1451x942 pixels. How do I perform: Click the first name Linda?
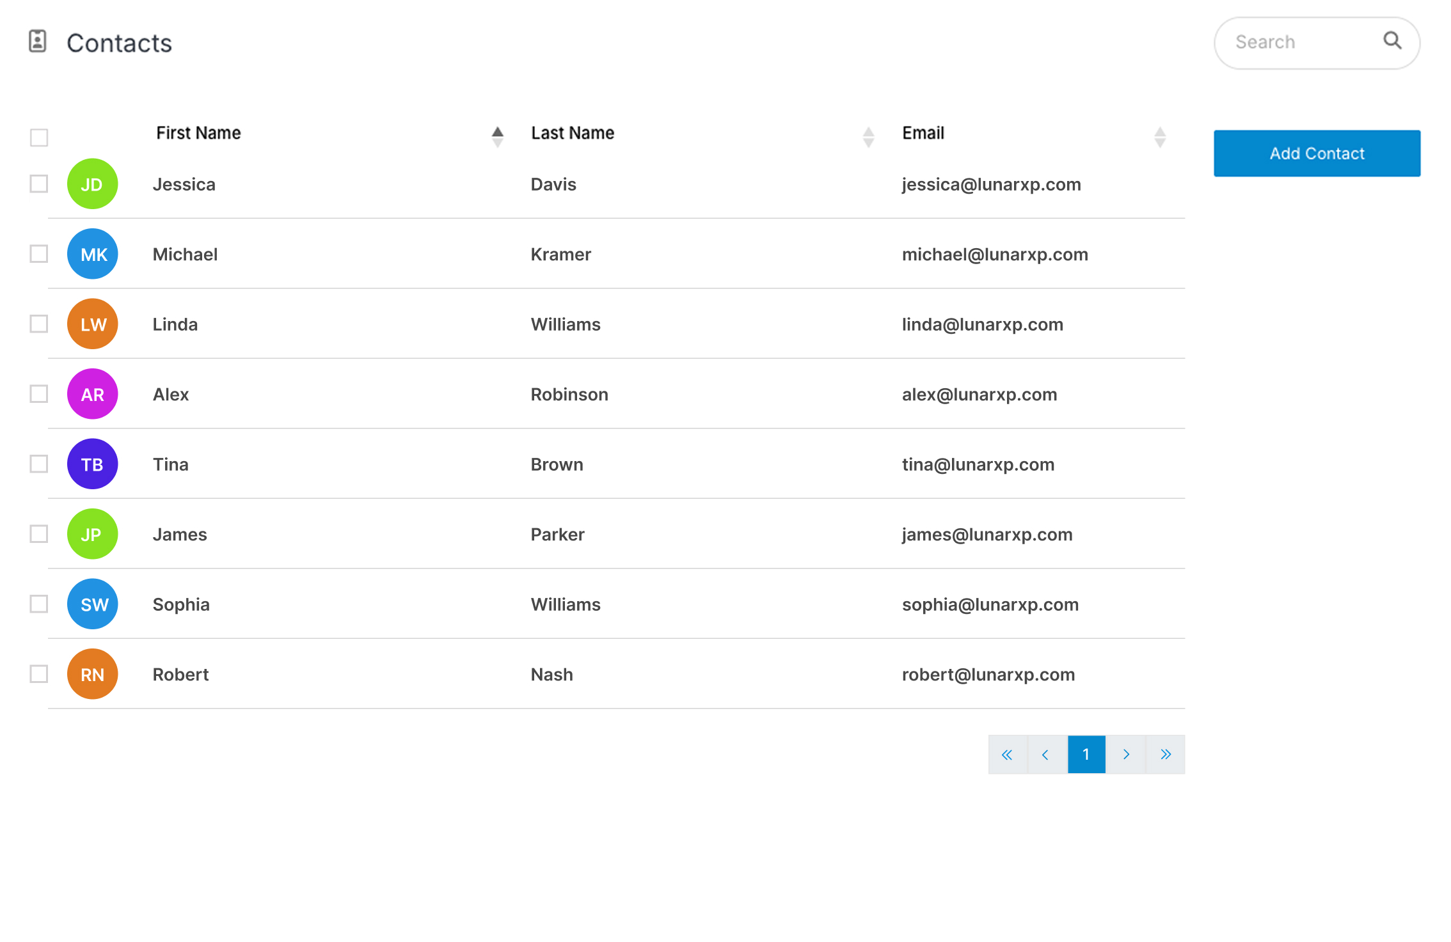[175, 324]
